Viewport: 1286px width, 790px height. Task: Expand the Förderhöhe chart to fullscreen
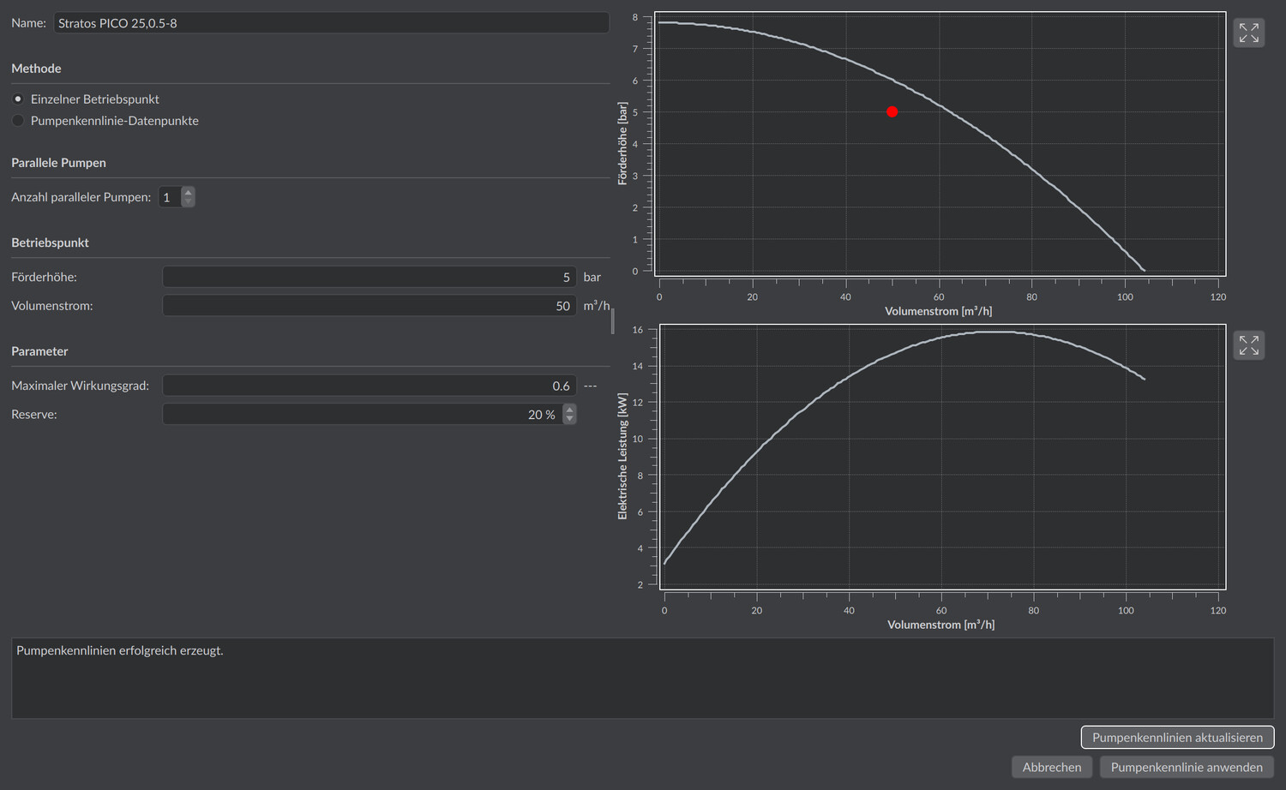click(x=1249, y=33)
